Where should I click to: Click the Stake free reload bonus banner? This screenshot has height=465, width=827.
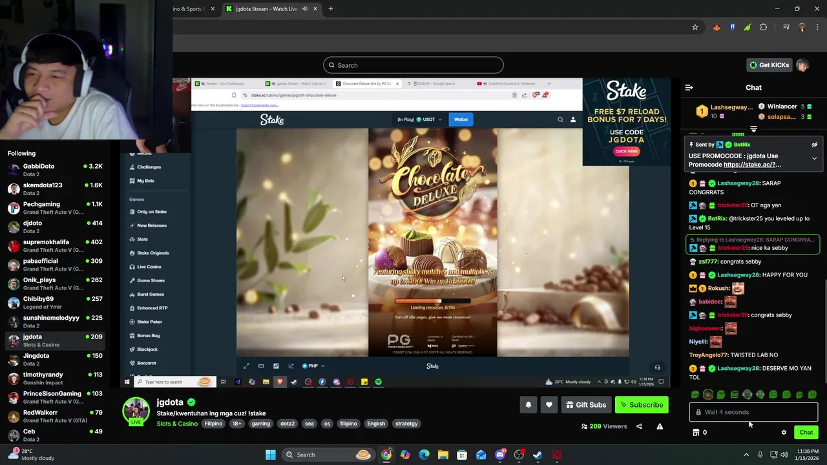pos(626,122)
